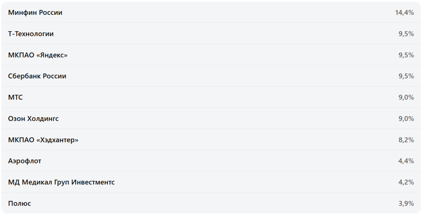Click the Минфин России holding name

[35, 12]
